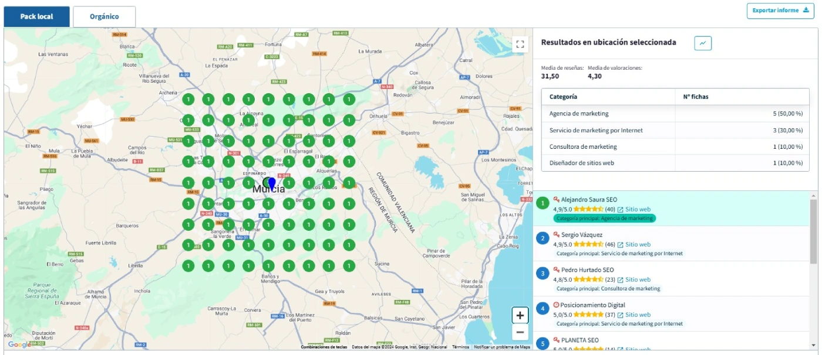Click Categoría principal: Consultora de marketing badge
Viewport: 822px width, 355px height.
tap(608, 289)
